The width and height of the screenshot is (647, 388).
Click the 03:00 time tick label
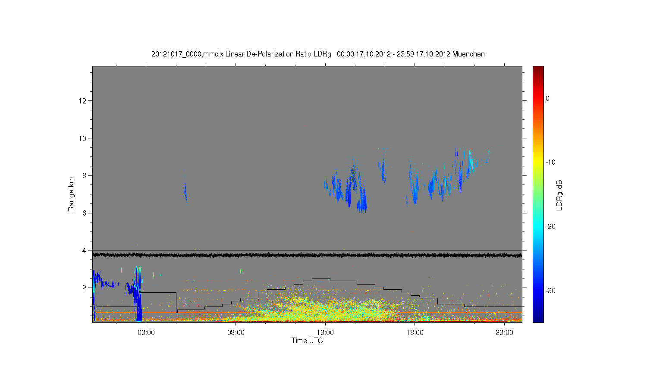point(146,333)
